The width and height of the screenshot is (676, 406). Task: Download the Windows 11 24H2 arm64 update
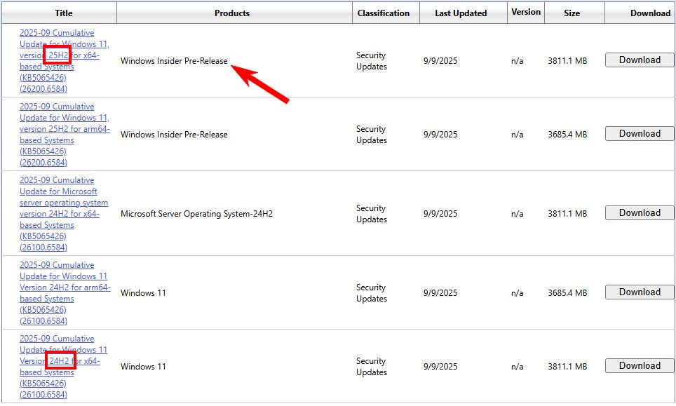638,292
